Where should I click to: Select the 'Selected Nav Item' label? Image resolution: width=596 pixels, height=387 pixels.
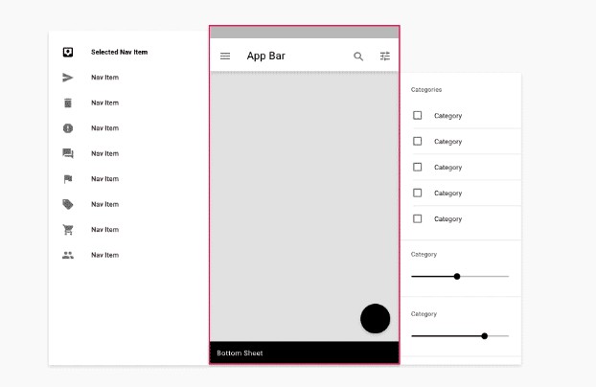120,52
